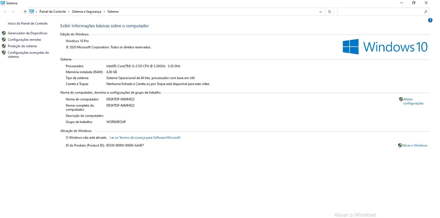Refresh the page with the refresh button
The image size is (440, 218).
[x=329, y=12]
